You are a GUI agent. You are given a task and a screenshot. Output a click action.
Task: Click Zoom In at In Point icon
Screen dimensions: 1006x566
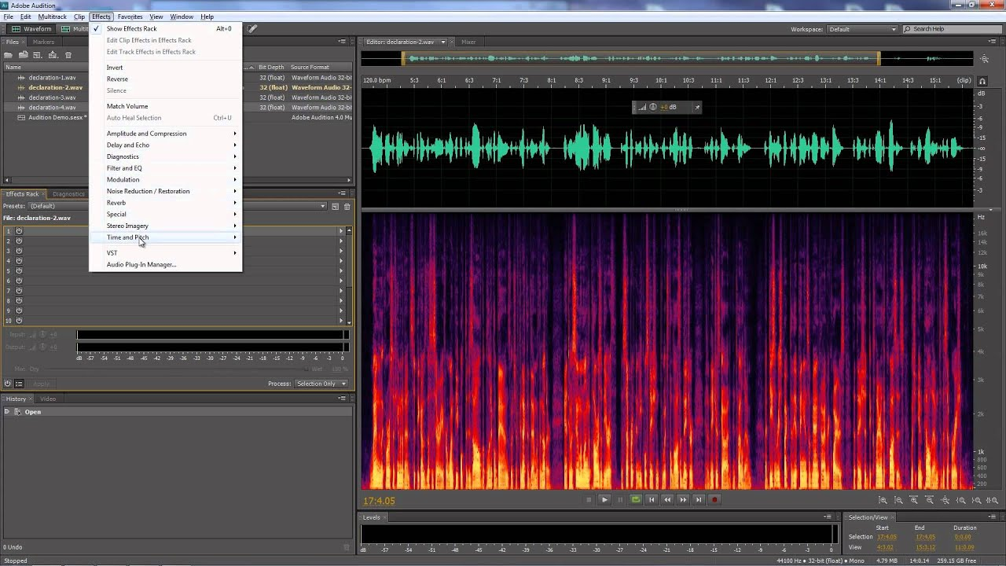pyautogui.click(x=961, y=500)
